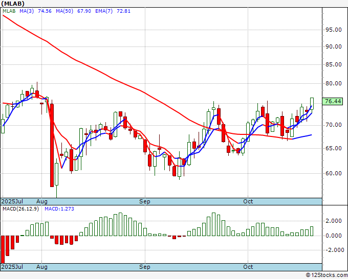This screenshot has height=279, width=348.
Task: Click 2025Jul on the price chart axis
Action: pyautogui.click(x=12, y=201)
